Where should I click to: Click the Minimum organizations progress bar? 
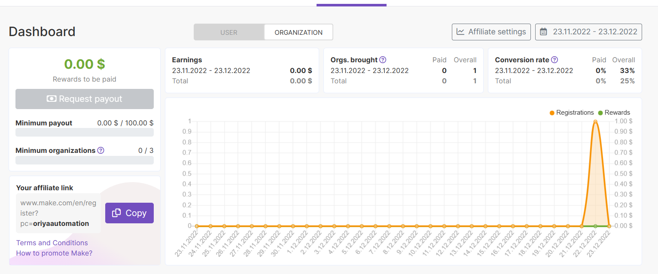click(x=85, y=160)
